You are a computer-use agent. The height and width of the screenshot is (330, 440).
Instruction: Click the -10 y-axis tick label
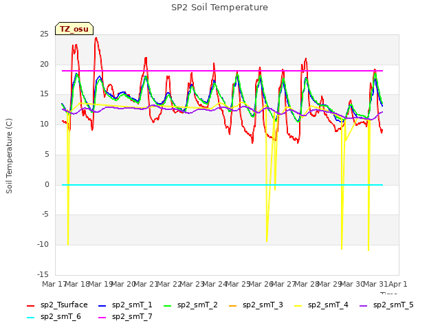tap(43, 244)
